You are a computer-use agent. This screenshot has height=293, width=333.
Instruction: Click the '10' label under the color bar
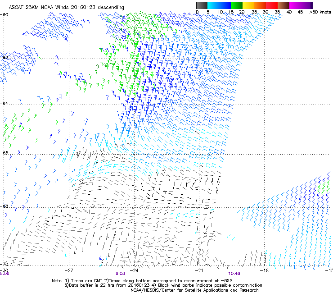click(x=220, y=12)
